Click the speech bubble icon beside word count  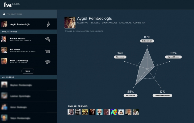(x=66, y=31)
